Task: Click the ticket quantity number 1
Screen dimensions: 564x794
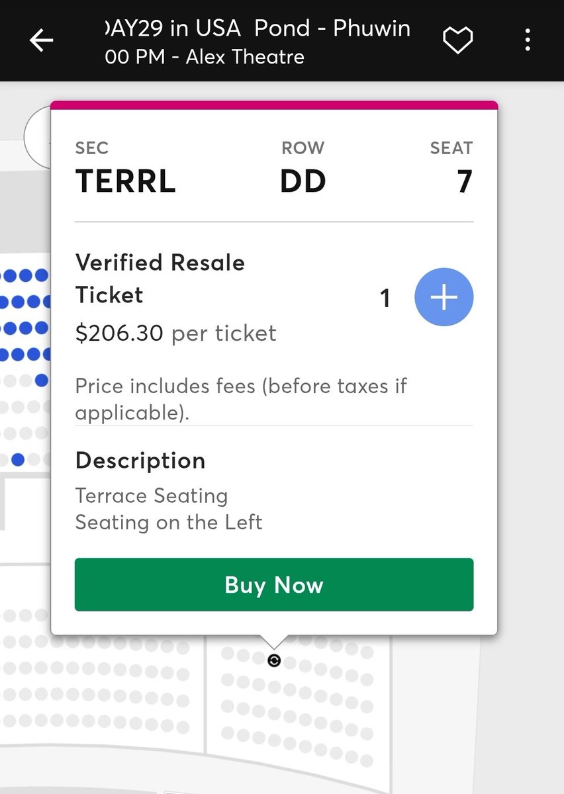Action: [x=385, y=299]
